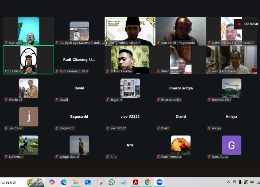Show hidden system tray icons chevron

coord(229,182)
